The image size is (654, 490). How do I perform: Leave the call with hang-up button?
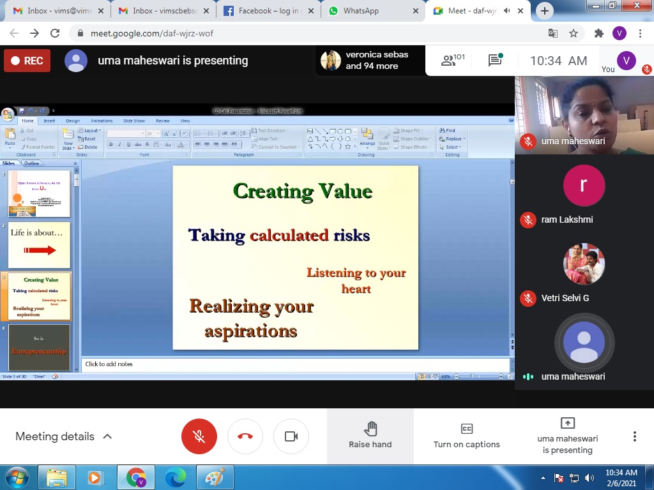(245, 436)
